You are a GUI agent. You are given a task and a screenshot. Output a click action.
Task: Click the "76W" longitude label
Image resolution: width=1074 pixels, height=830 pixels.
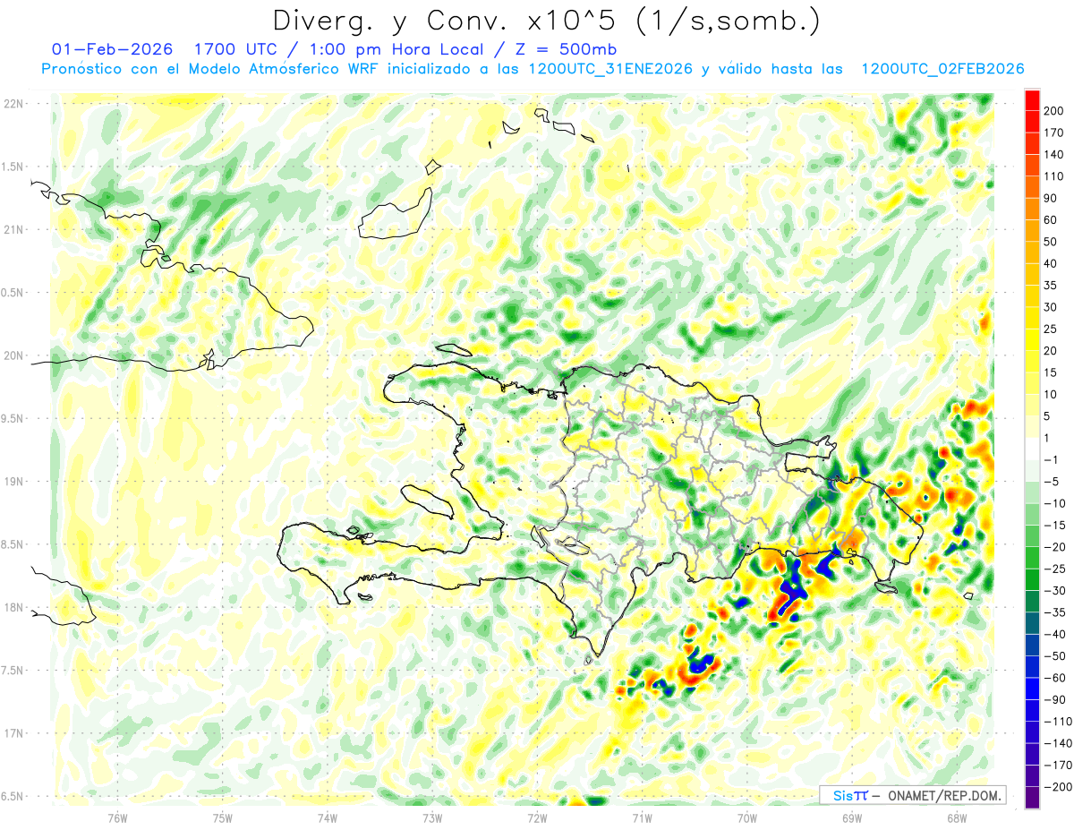[x=117, y=817]
